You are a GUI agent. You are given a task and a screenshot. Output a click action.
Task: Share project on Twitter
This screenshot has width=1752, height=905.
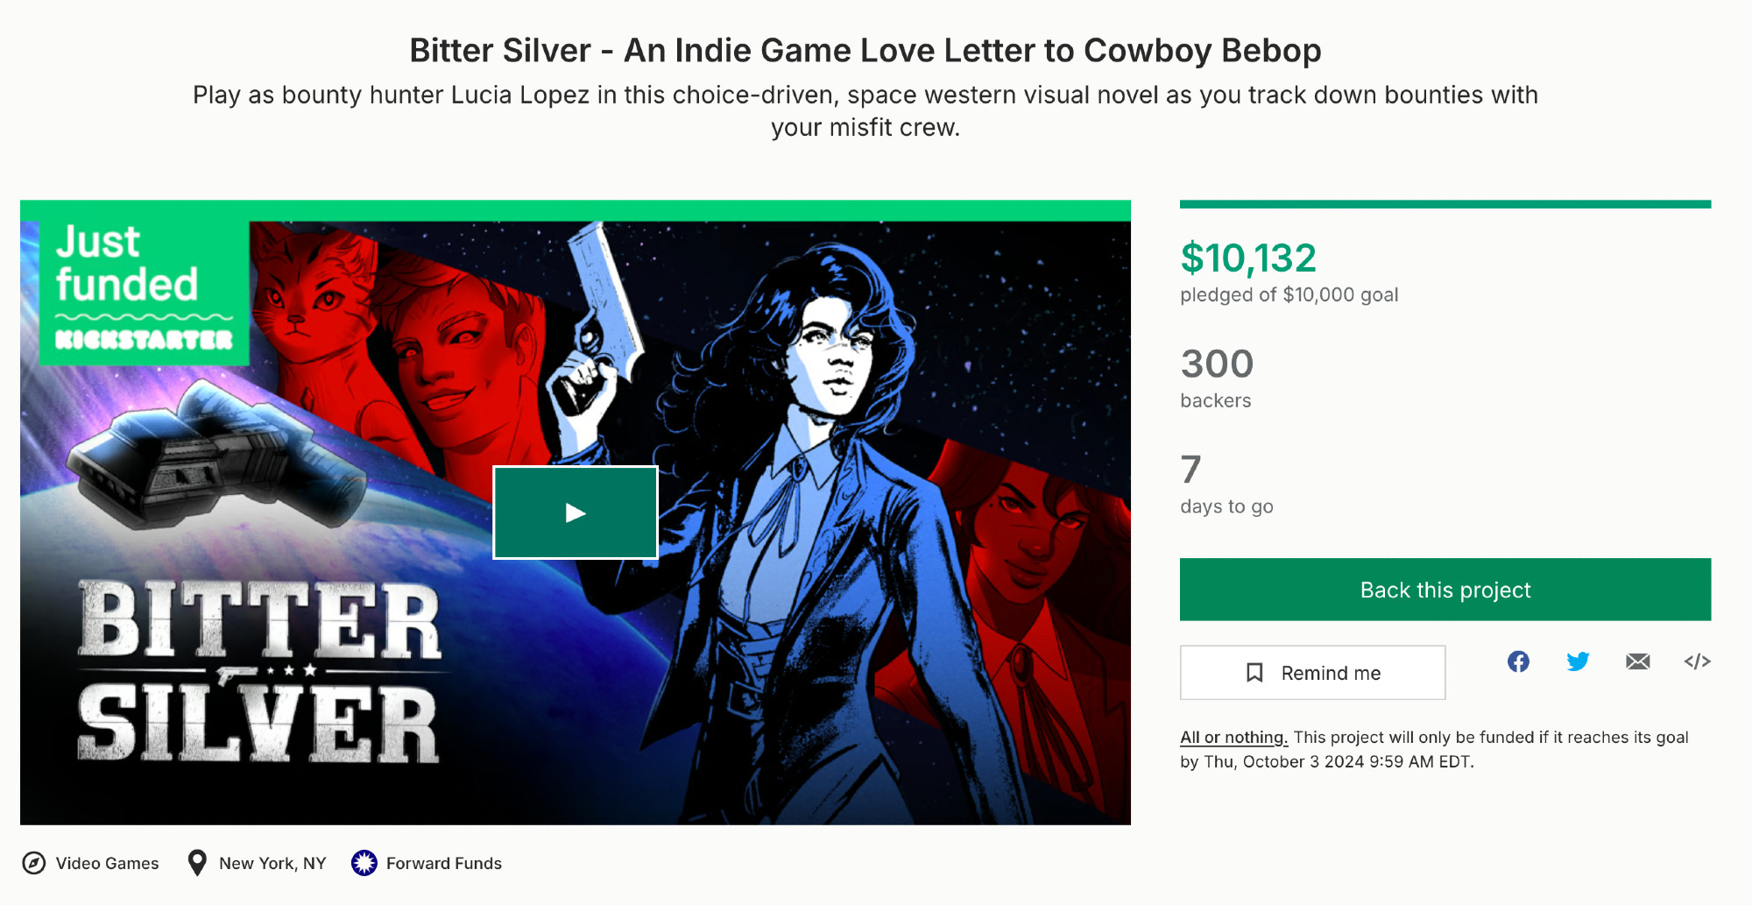(x=1578, y=661)
